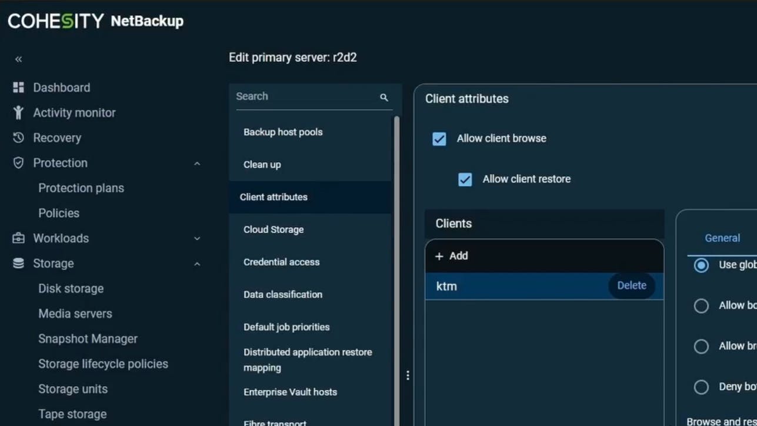Click the Protection shield icon
Image resolution: width=757 pixels, height=426 pixels.
pos(18,163)
